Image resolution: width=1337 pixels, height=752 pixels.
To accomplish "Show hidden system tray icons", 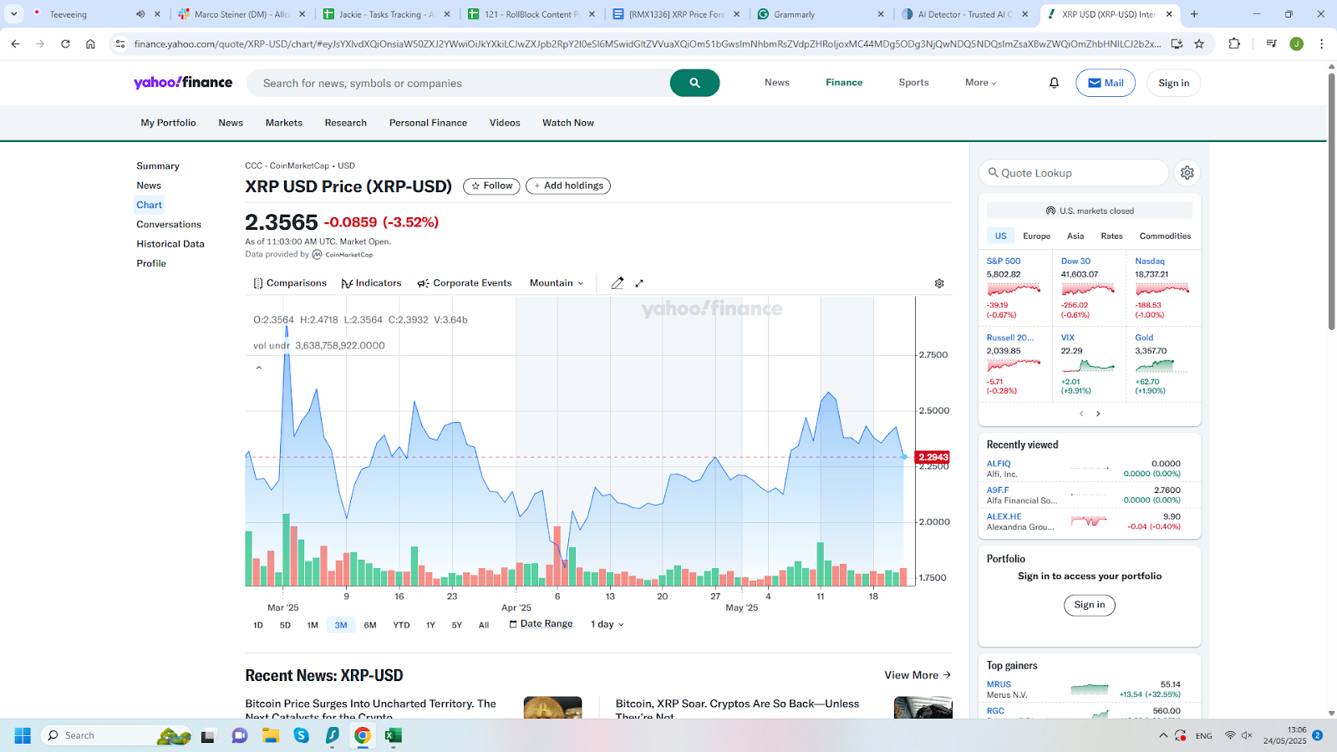I will click(x=1163, y=735).
